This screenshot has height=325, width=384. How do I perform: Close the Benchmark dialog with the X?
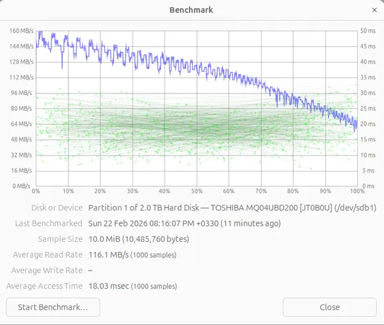point(374,10)
